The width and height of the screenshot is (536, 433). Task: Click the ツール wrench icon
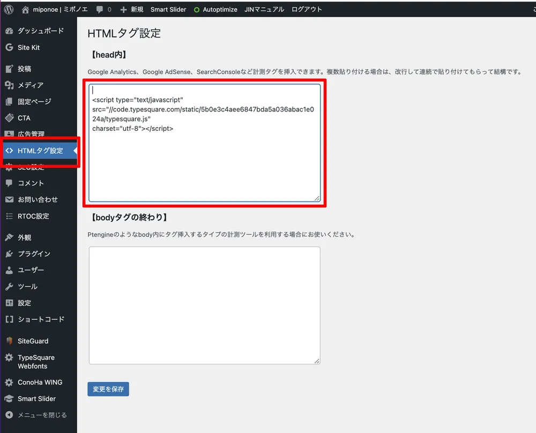coord(9,286)
